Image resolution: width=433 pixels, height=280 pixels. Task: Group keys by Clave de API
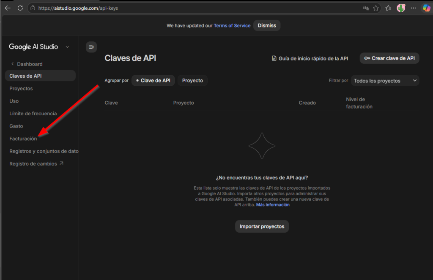tap(153, 80)
